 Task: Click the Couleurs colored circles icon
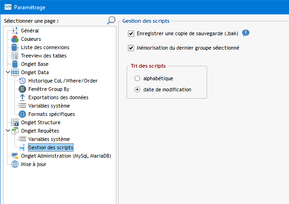15,39
